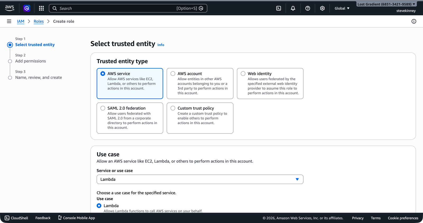Click the Amazon Q icon in search bar
Screen dimensions: 423x223
pos(201,8)
